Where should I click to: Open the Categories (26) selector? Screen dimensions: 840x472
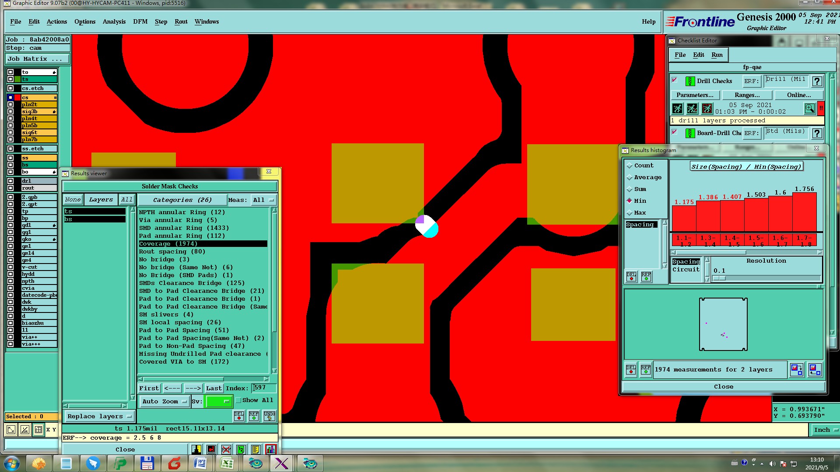(182, 200)
